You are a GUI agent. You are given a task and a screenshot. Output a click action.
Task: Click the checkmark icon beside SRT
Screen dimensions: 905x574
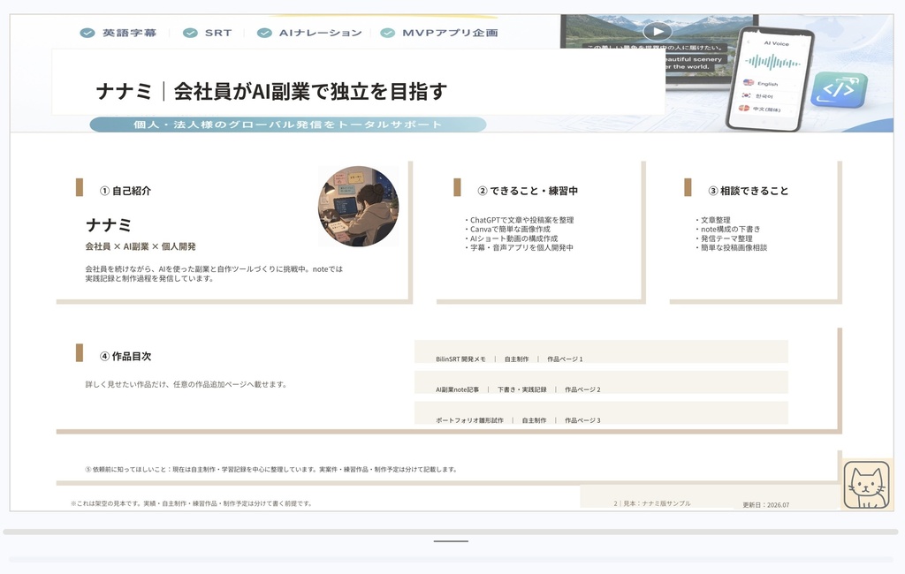click(x=190, y=33)
